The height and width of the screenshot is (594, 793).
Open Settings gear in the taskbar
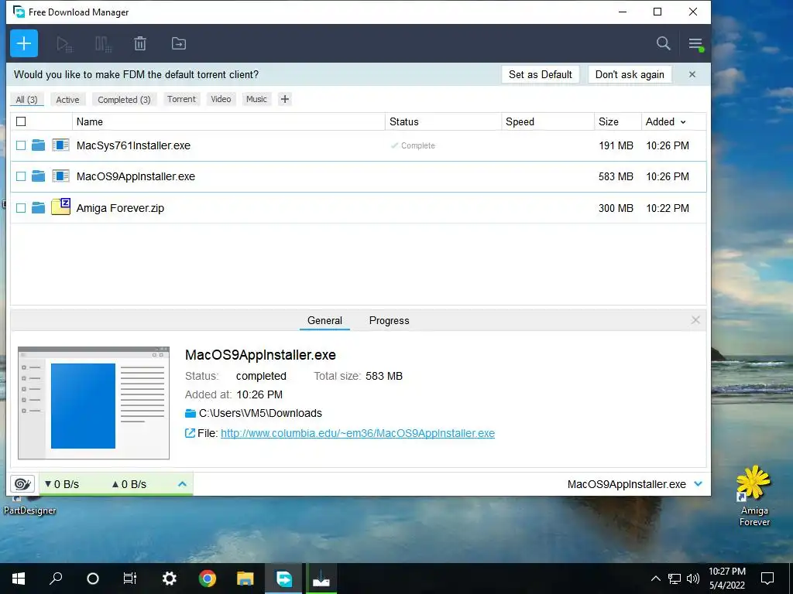169,579
